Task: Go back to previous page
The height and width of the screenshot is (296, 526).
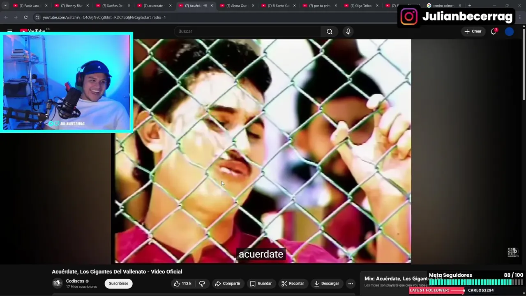Action: (6, 17)
